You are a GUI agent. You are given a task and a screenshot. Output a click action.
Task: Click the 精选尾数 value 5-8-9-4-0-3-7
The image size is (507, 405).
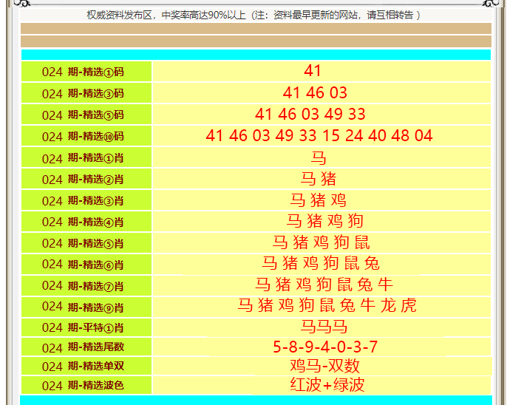[x=325, y=347]
